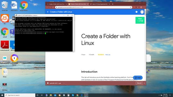Open Task View on the taskbar
The height and width of the screenshot is (97, 173).
click(42, 95)
